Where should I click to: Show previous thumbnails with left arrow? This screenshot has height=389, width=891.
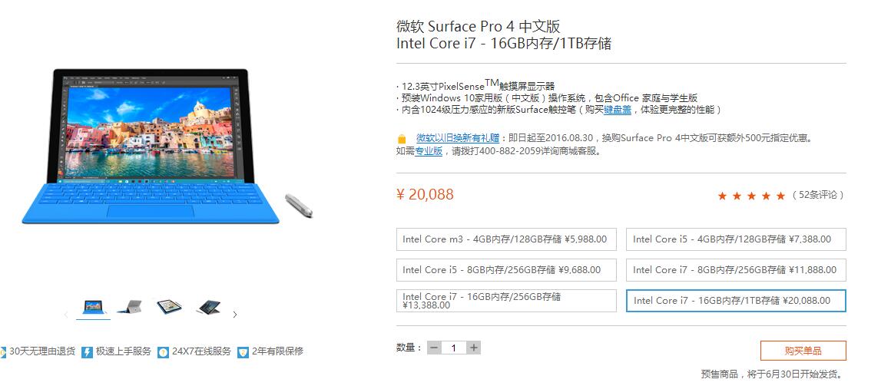pos(66,314)
